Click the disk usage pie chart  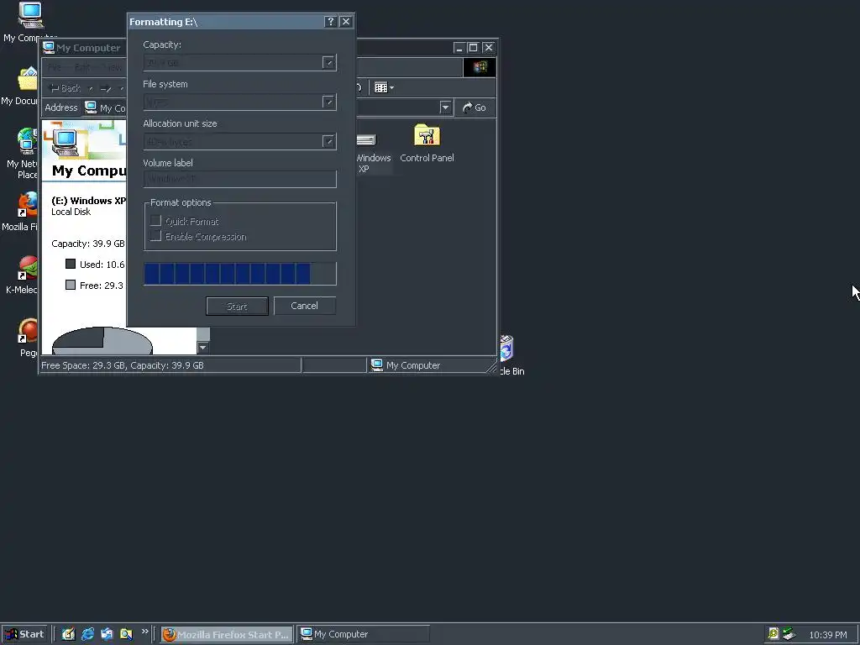(x=102, y=341)
